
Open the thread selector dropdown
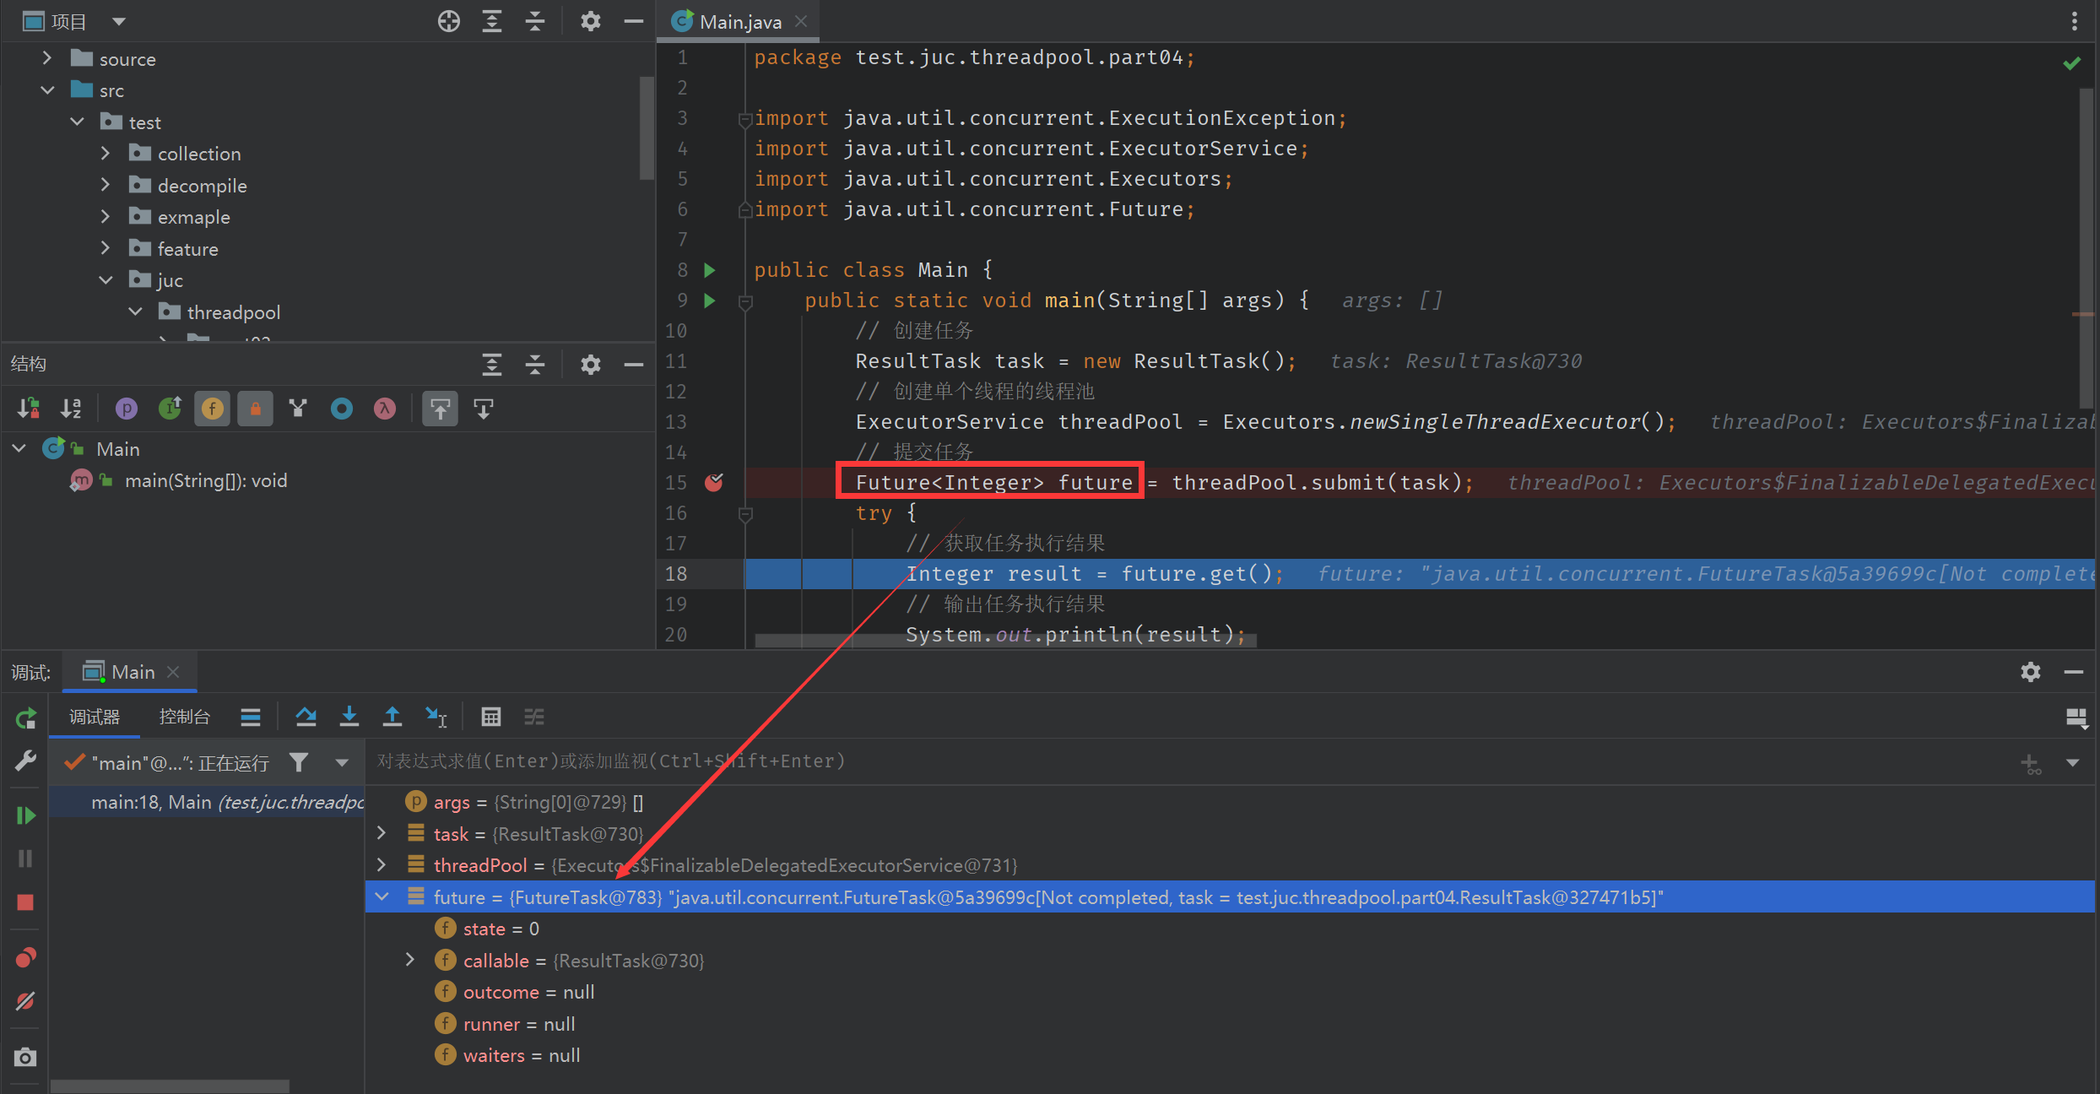[x=342, y=762]
